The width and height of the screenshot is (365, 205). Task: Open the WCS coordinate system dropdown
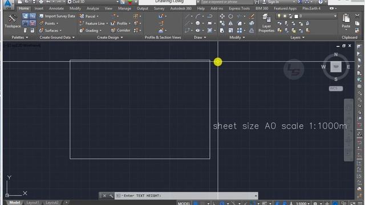pyautogui.click(x=336, y=89)
